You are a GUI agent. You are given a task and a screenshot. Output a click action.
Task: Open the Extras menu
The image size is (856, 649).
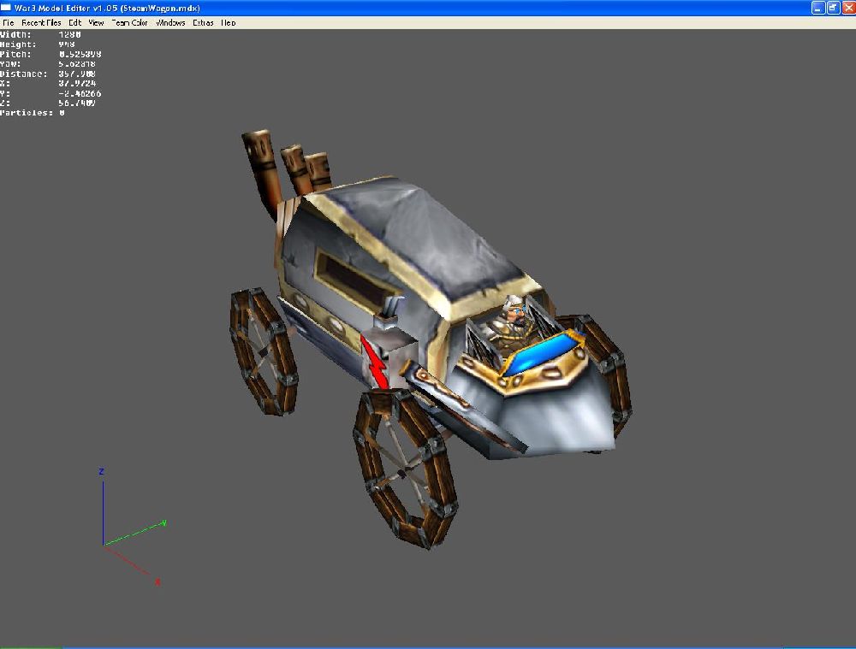[x=203, y=23]
